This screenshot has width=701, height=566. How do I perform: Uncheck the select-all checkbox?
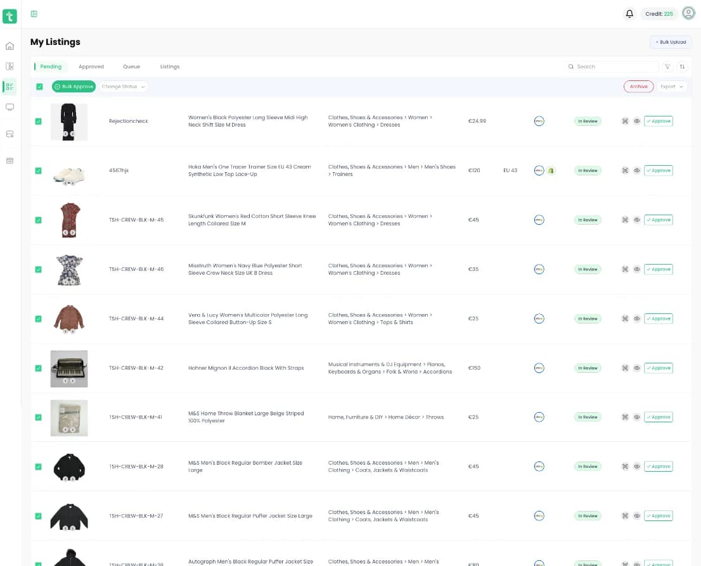click(x=39, y=87)
